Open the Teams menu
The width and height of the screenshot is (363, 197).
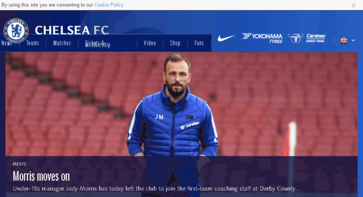pyautogui.click(x=32, y=43)
